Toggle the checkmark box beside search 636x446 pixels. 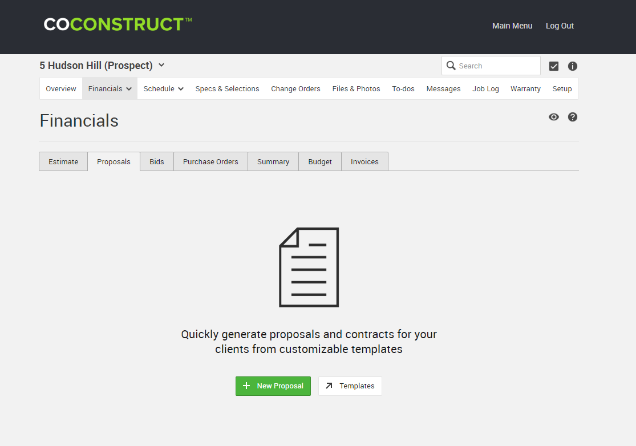pyautogui.click(x=554, y=66)
